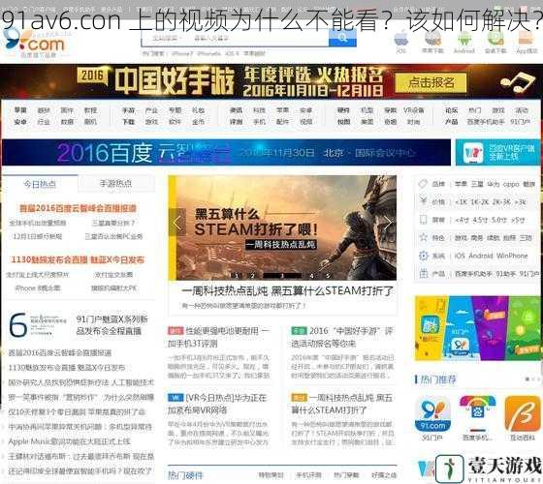Filter system by WinPhone
The width and height of the screenshot is (543, 484).
point(512,256)
